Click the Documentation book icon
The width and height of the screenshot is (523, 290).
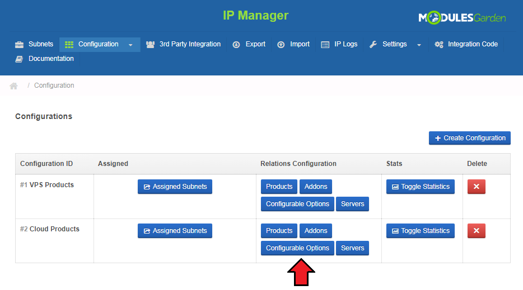20,59
